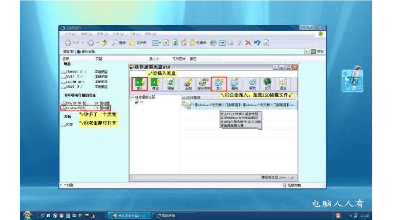
Task: Click the 可用空间 column header
Action: (179, 59)
